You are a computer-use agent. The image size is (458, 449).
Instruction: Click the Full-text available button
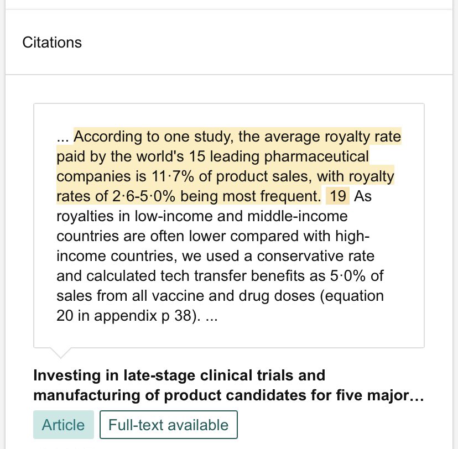point(168,425)
